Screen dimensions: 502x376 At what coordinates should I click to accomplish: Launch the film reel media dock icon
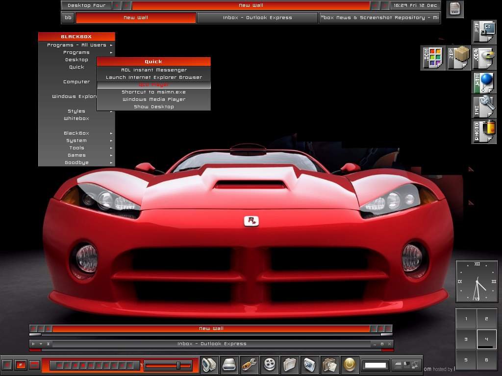pyautogui.click(x=270, y=364)
